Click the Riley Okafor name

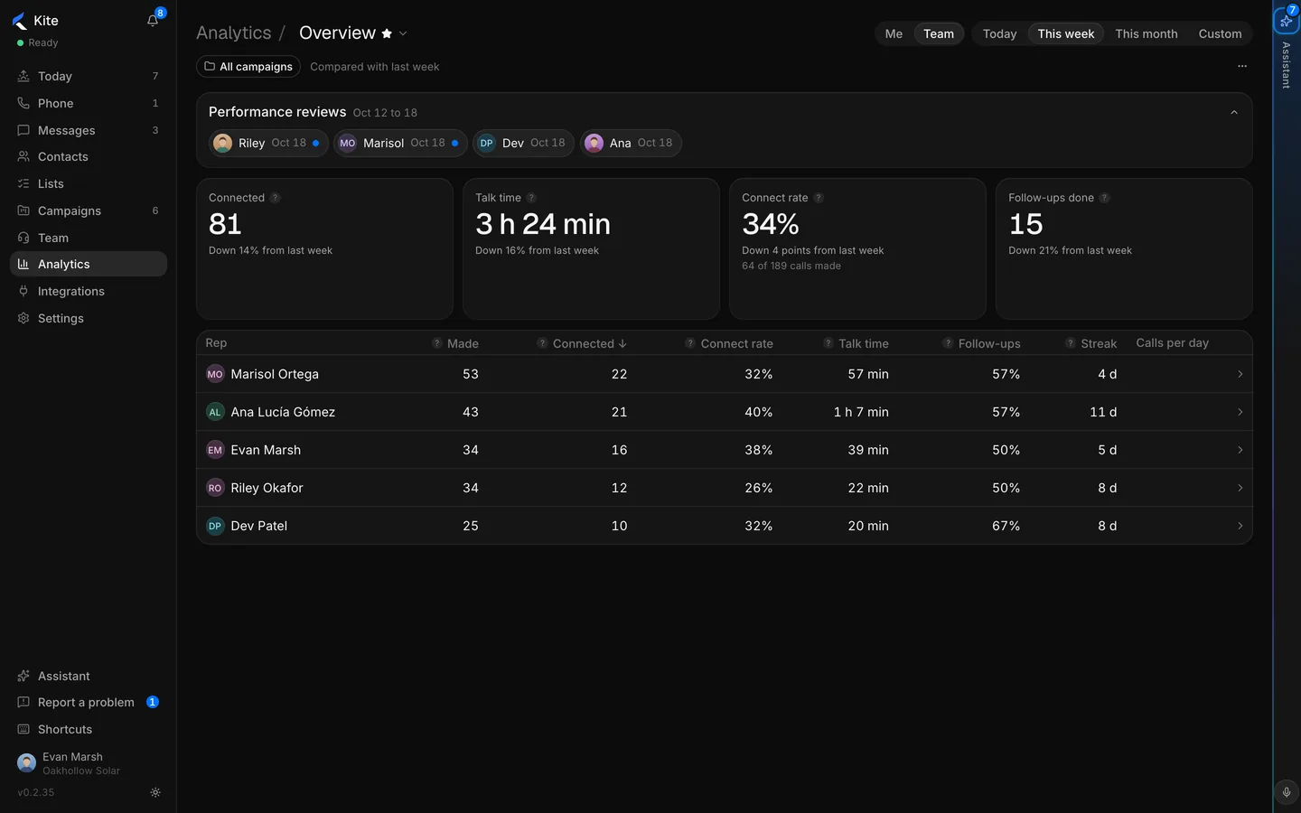pyautogui.click(x=267, y=488)
